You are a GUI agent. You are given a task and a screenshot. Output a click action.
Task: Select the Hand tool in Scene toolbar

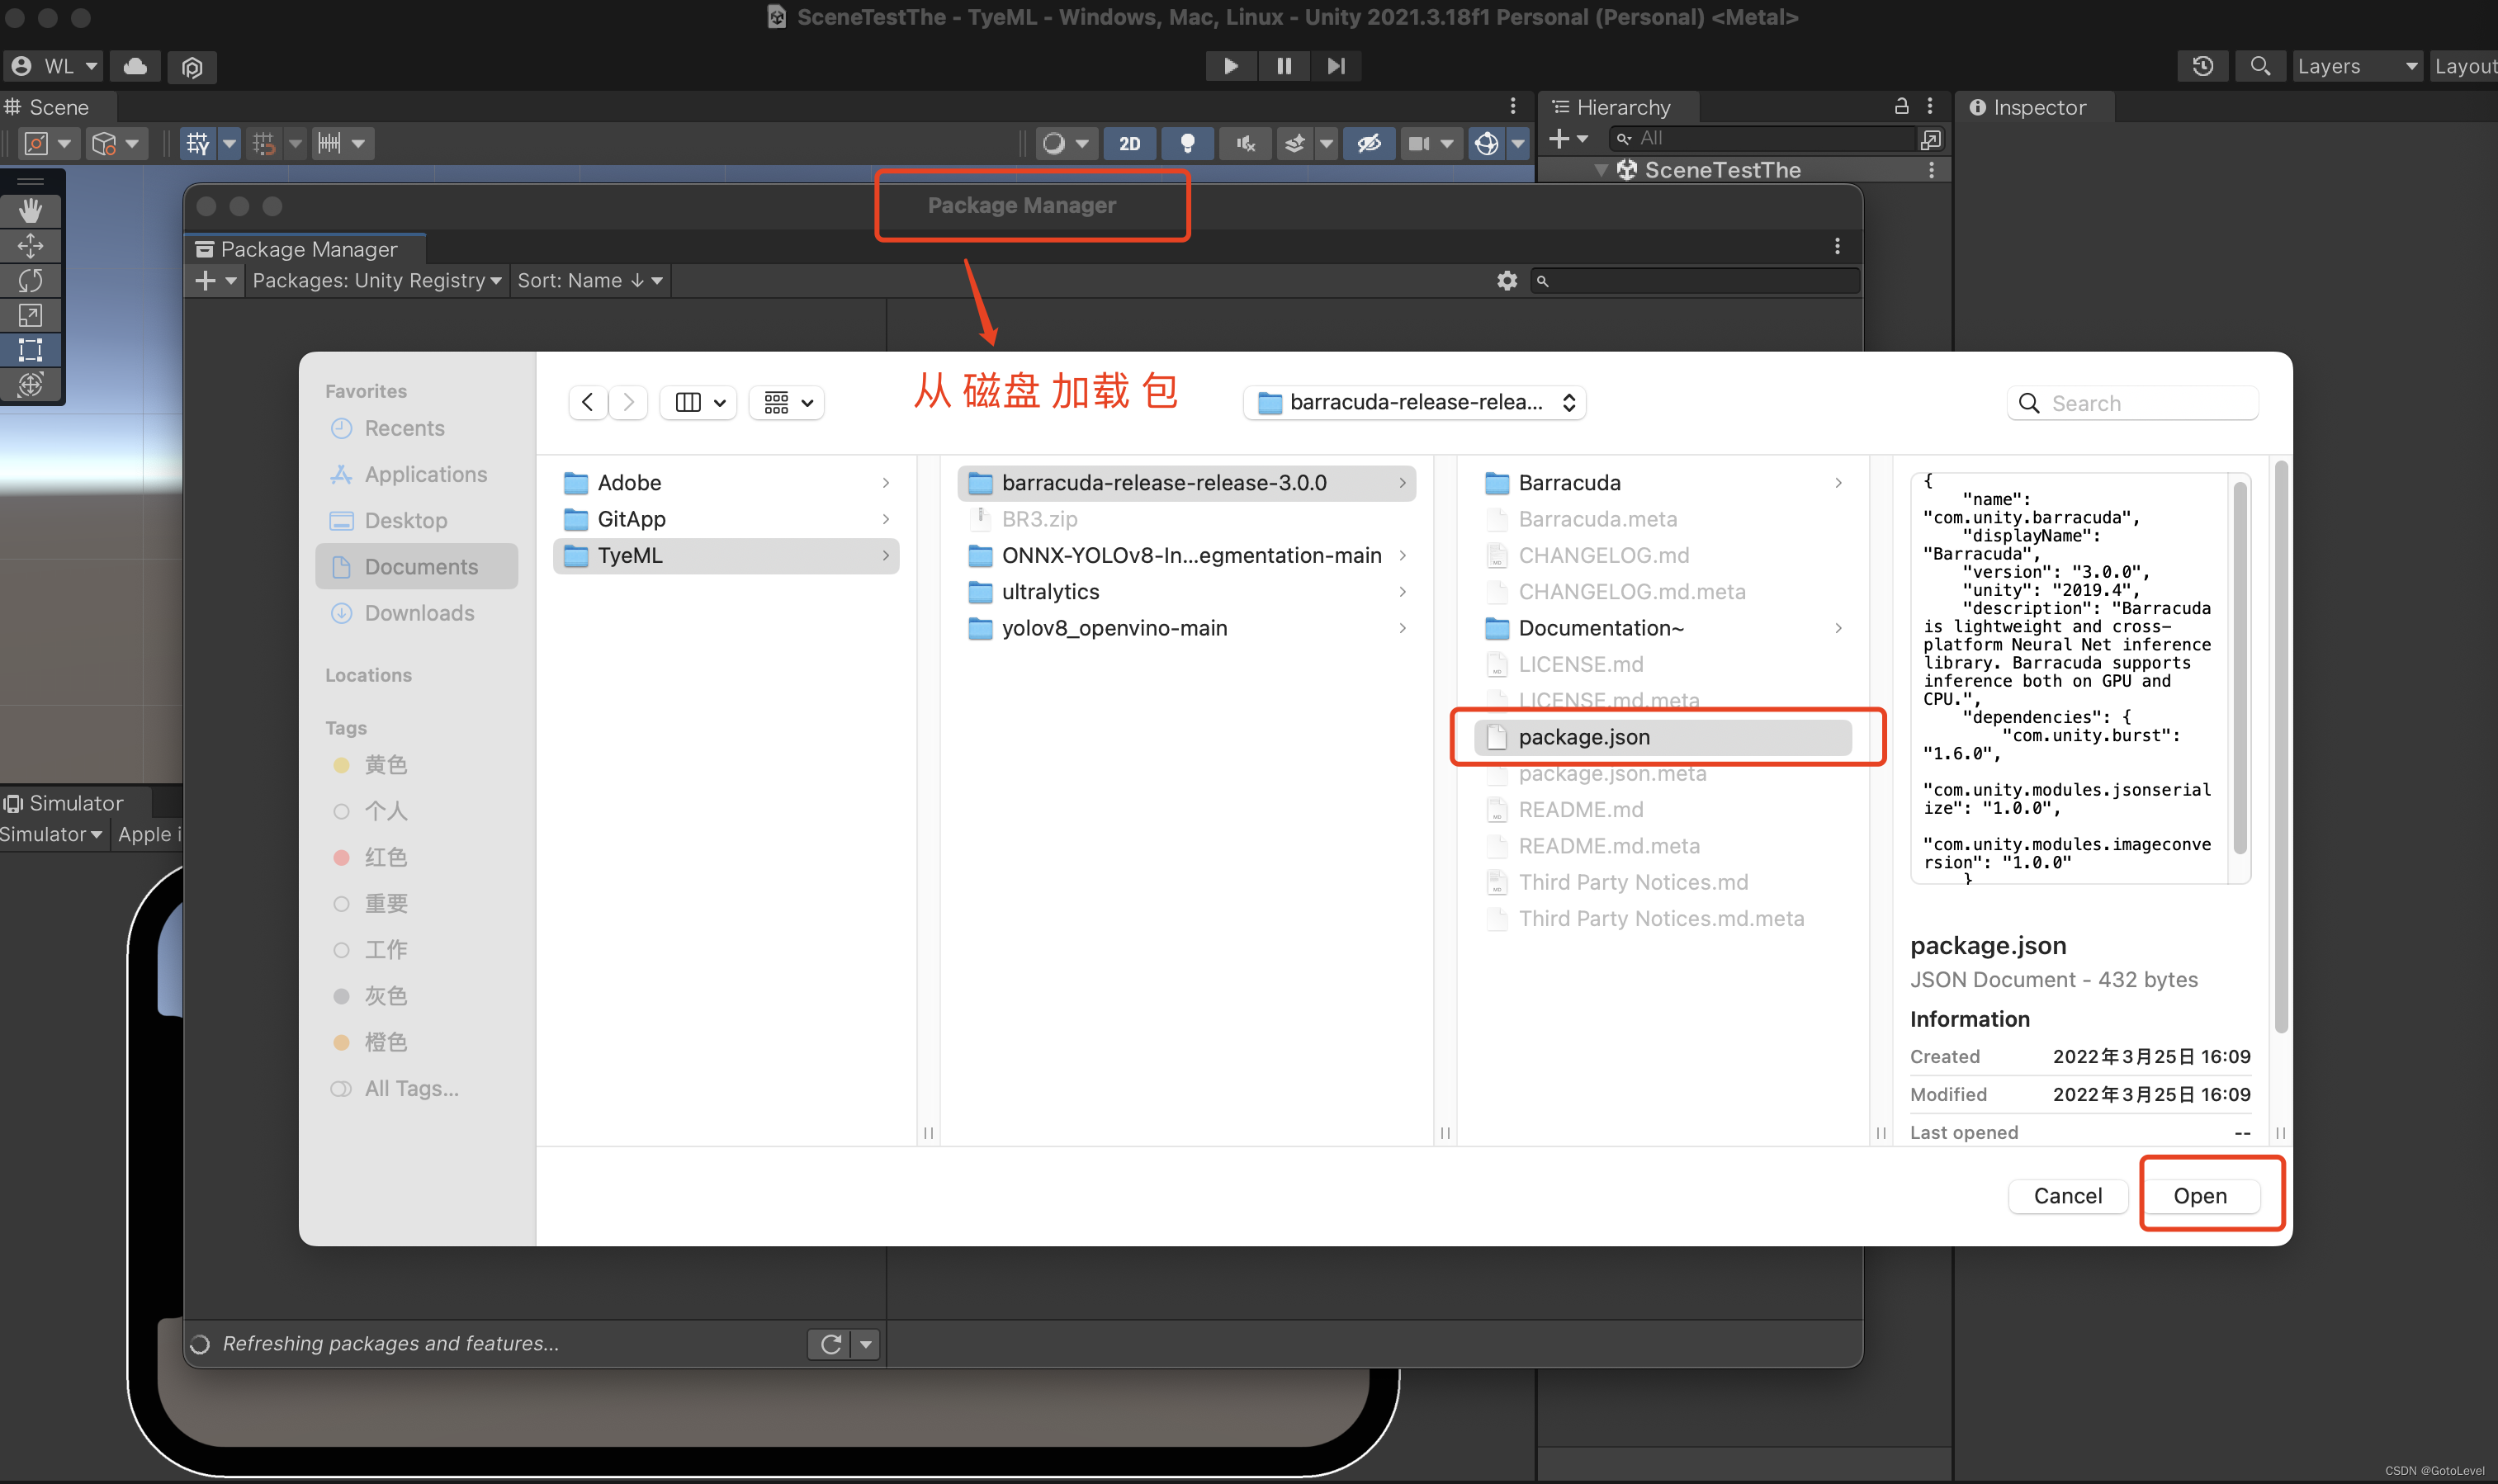click(x=31, y=211)
